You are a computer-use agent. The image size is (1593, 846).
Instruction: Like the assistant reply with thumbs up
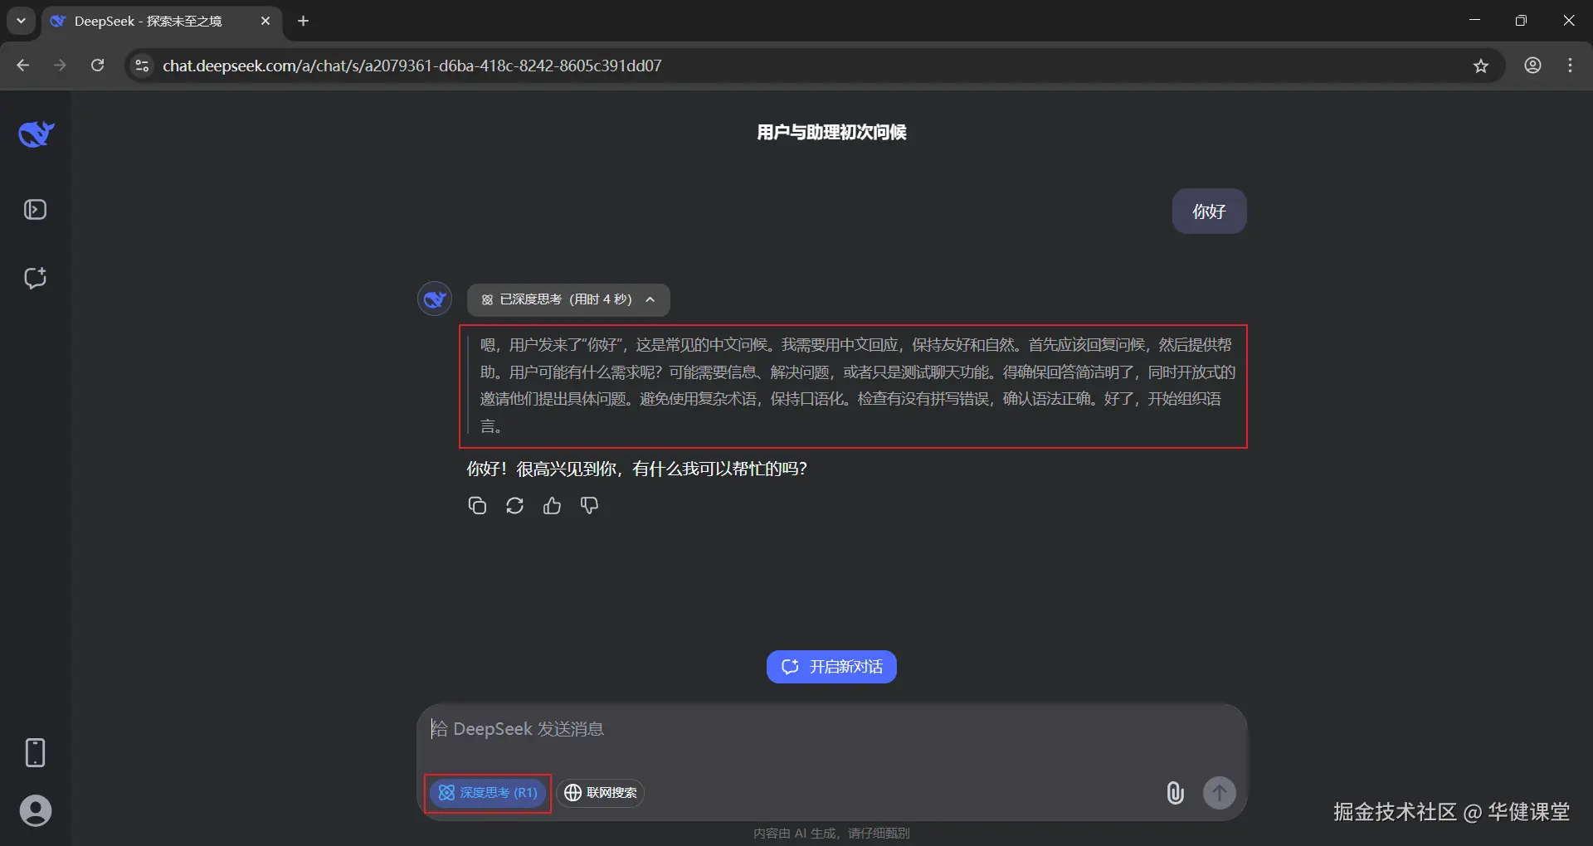pyautogui.click(x=552, y=505)
